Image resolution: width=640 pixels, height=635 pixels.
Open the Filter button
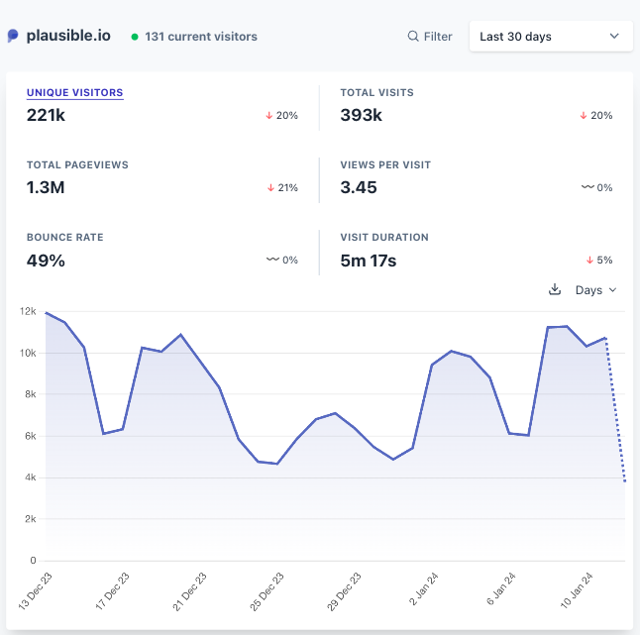click(430, 37)
